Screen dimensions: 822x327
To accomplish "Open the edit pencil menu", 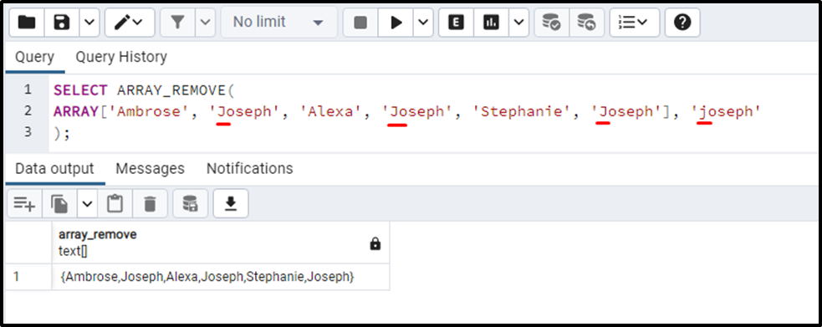I will tap(129, 23).
